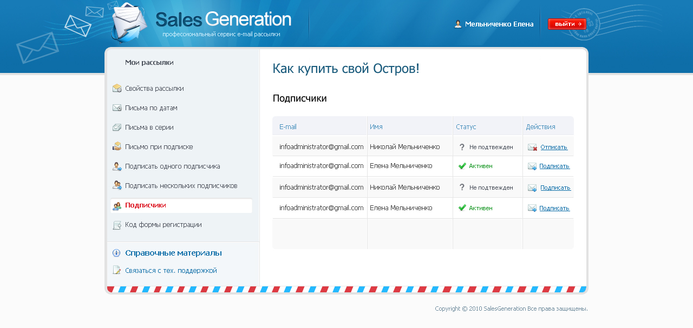
Task: Open Код формы регистрации
Action: pyautogui.click(x=164, y=225)
